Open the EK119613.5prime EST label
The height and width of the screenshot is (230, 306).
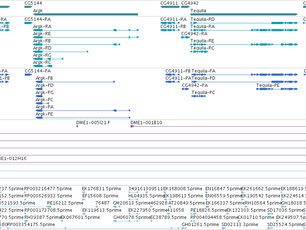point(102,210)
